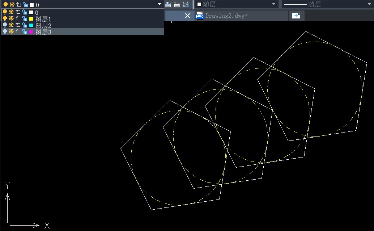Toggle the lock icon of 图层1
374x231 pixels.
click(25, 18)
